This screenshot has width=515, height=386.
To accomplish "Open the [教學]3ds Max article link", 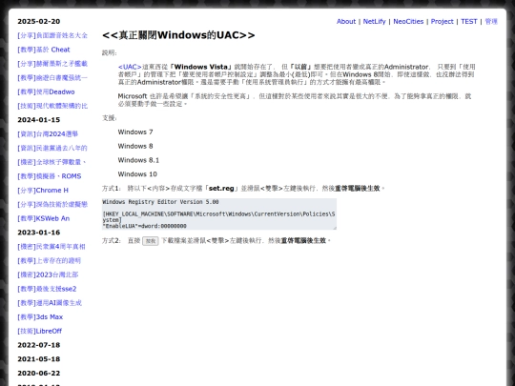I will click(40, 317).
